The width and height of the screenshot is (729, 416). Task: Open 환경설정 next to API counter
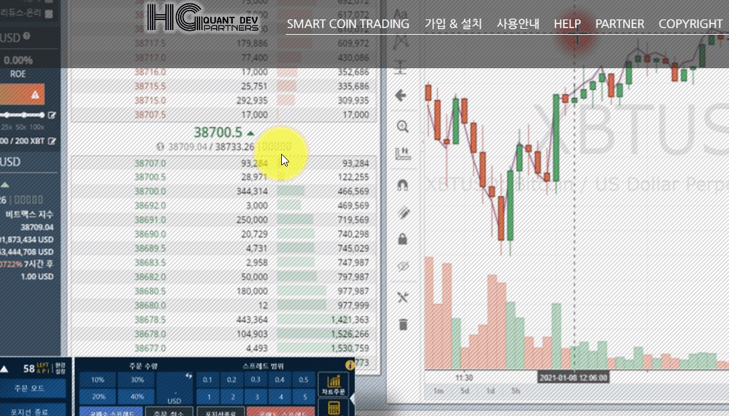click(x=61, y=369)
